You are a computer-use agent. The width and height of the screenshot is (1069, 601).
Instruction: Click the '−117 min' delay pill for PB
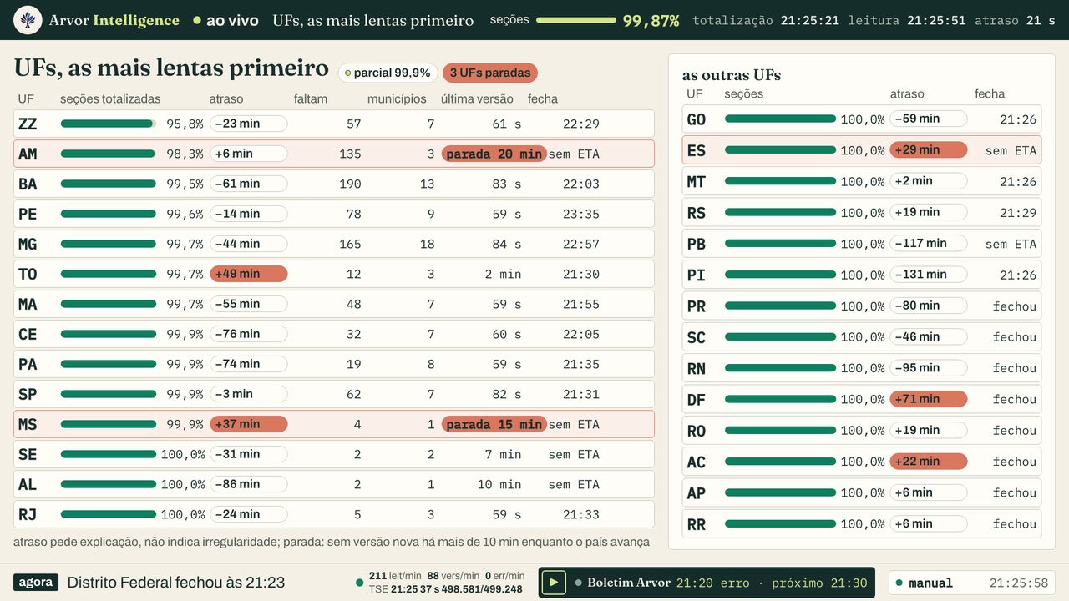click(x=929, y=244)
